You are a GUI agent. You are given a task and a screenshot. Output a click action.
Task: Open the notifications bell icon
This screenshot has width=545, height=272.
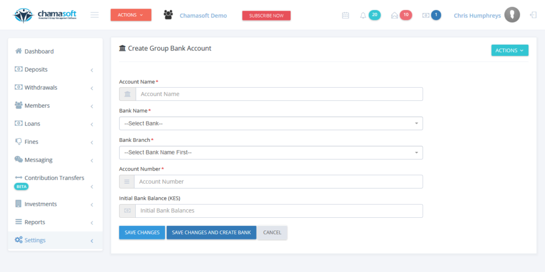pyautogui.click(x=363, y=15)
